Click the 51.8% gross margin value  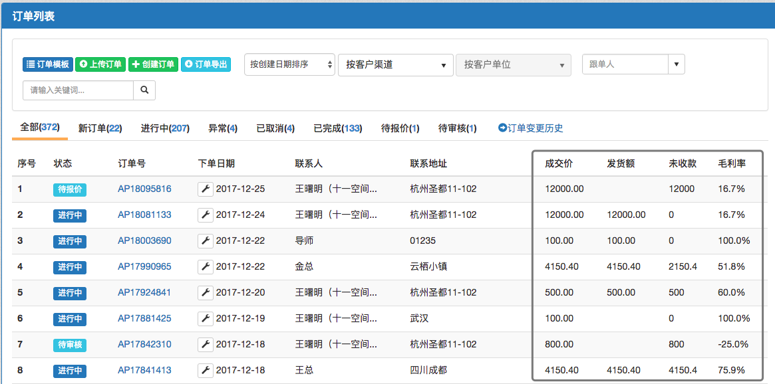(x=732, y=266)
